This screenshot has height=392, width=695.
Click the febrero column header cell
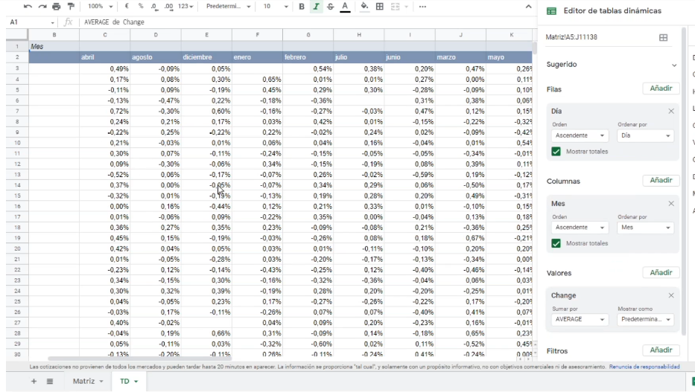tap(308, 57)
